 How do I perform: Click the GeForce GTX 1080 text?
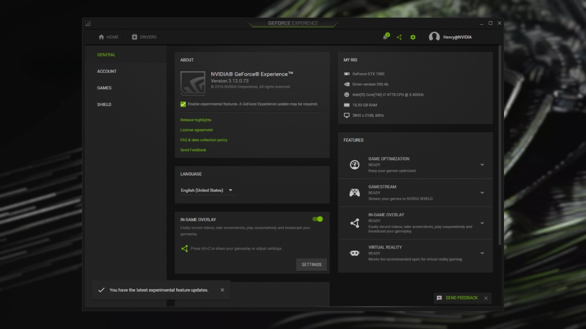tap(369, 74)
